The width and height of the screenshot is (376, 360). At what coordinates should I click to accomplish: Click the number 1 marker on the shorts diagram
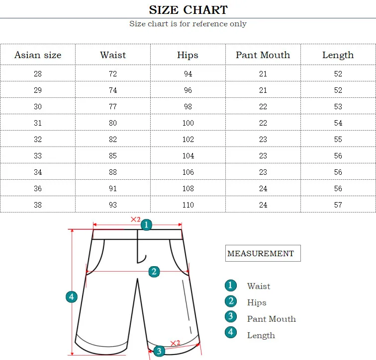146,225
